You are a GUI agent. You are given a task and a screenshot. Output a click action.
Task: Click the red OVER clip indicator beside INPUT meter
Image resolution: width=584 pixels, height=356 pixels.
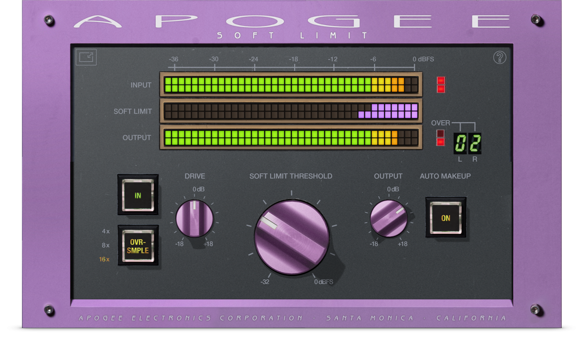(x=440, y=84)
